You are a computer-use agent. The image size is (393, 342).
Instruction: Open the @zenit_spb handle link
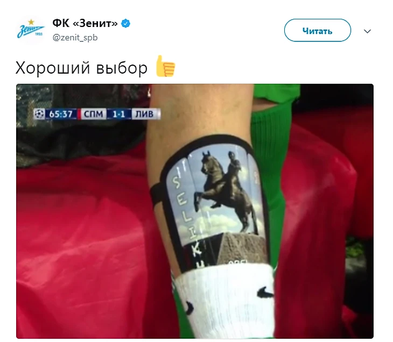(x=75, y=38)
